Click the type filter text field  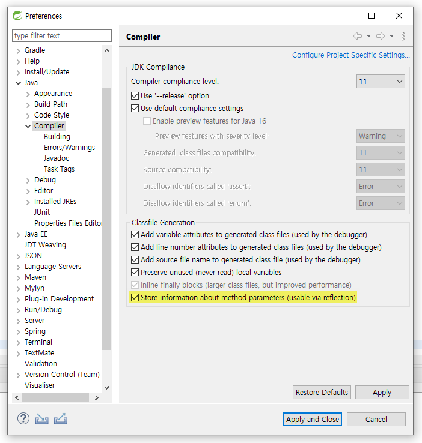coord(62,35)
